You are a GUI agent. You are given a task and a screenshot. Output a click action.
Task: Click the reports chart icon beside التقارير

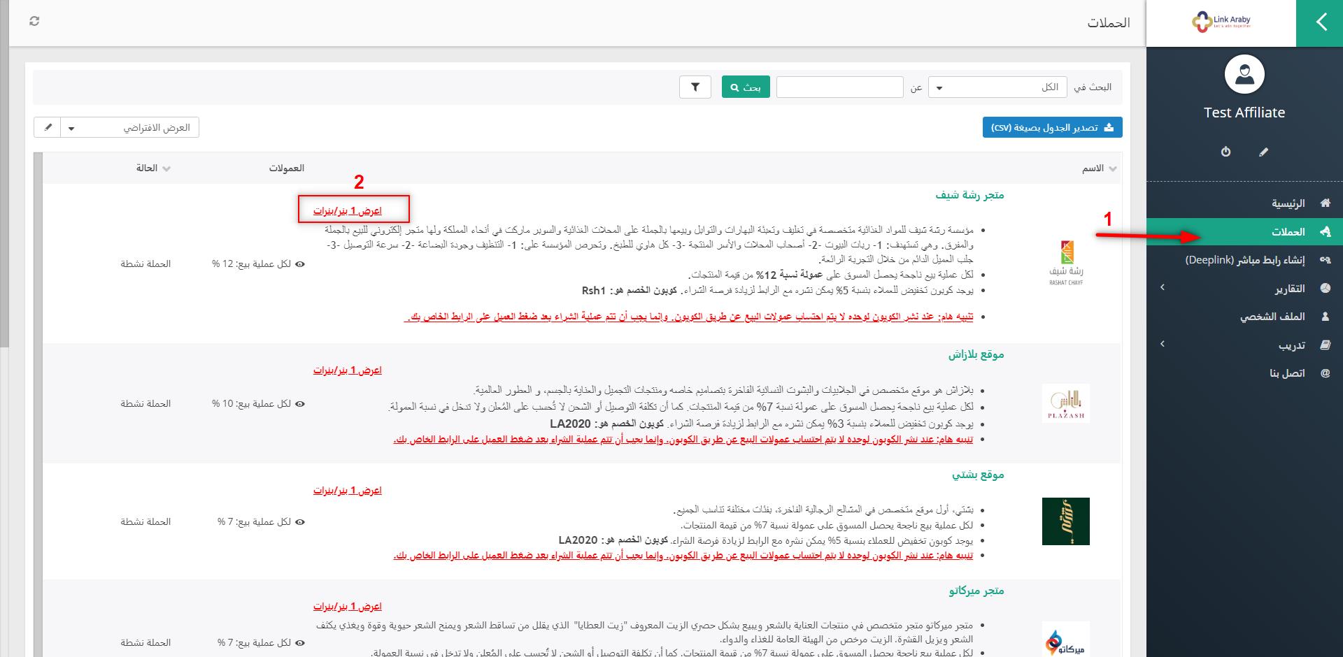pyautogui.click(x=1325, y=289)
